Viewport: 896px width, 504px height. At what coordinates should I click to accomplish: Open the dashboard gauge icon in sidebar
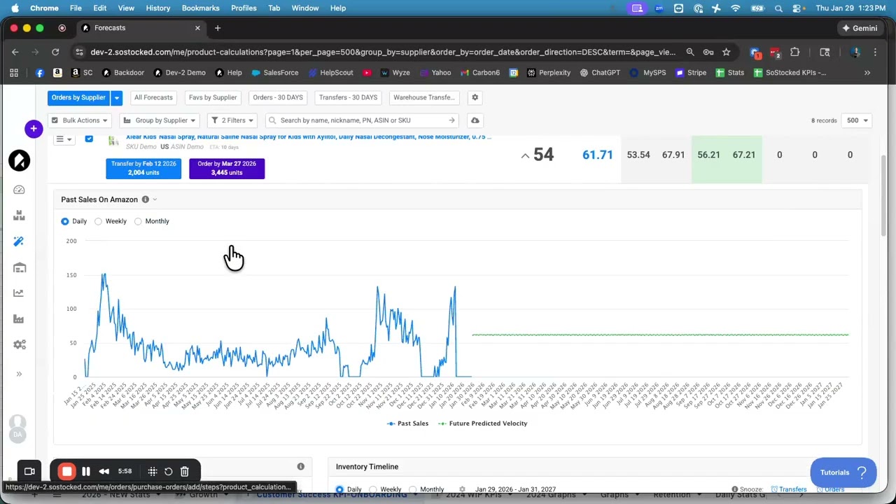coord(19,190)
